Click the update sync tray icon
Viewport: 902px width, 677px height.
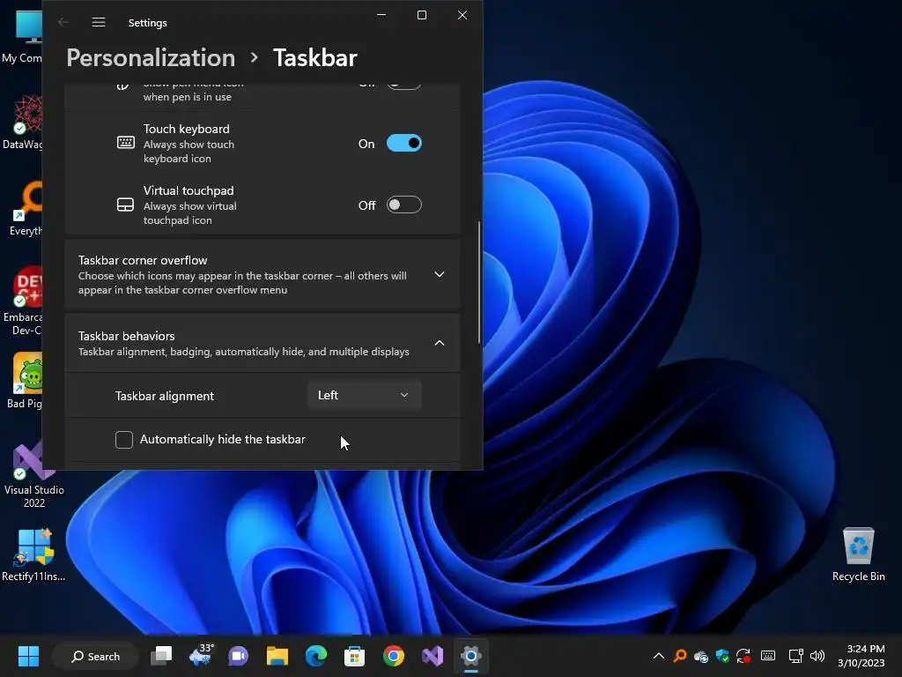743,656
